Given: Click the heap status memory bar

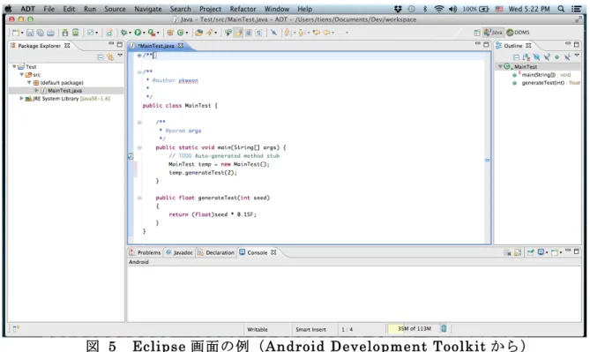Looking at the screenshot, I should pyautogui.click(x=414, y=329).
